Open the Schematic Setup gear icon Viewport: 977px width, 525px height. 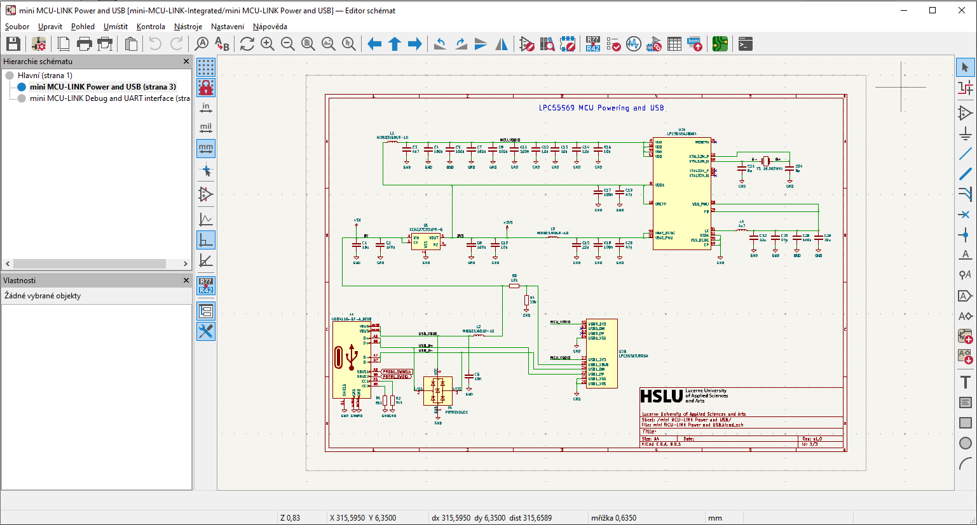tap(39, 44)
